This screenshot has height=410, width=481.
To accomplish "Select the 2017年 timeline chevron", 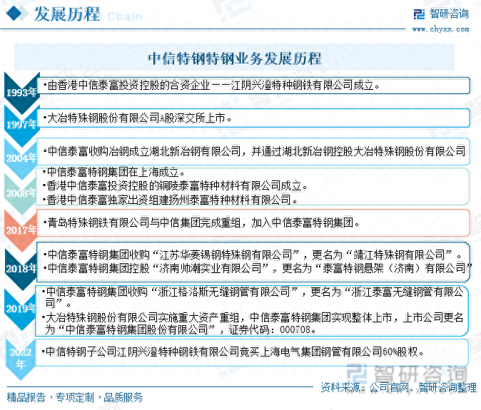I will pos(21,230).
